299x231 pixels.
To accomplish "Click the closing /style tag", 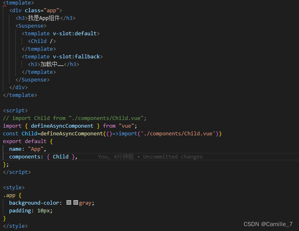I will point(15,226).
